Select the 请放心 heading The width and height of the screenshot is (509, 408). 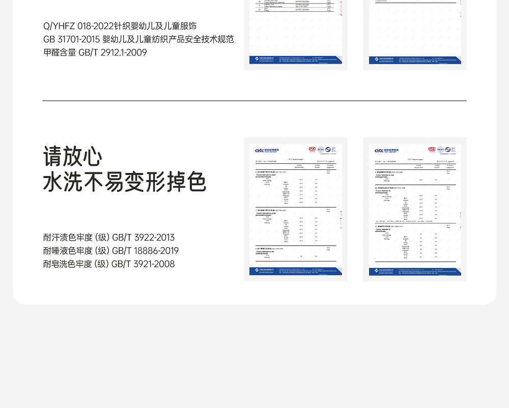[x=73, y=156]
